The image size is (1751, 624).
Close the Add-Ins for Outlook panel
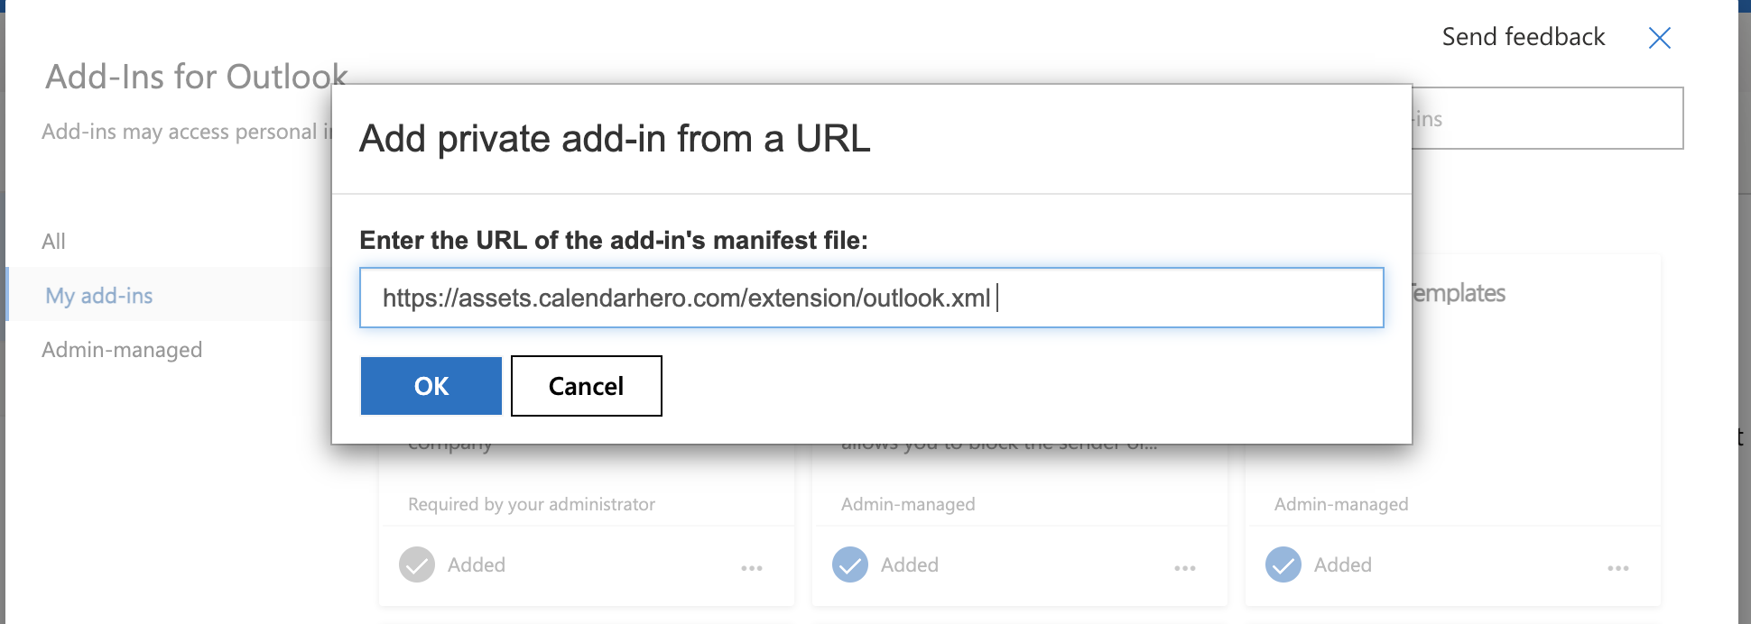click(x=1659, y=38)
